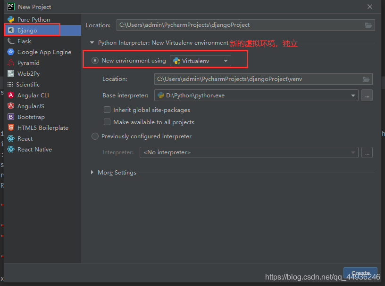
Task: Open the Virtualenv environment type dropdown
Action: 201,61
